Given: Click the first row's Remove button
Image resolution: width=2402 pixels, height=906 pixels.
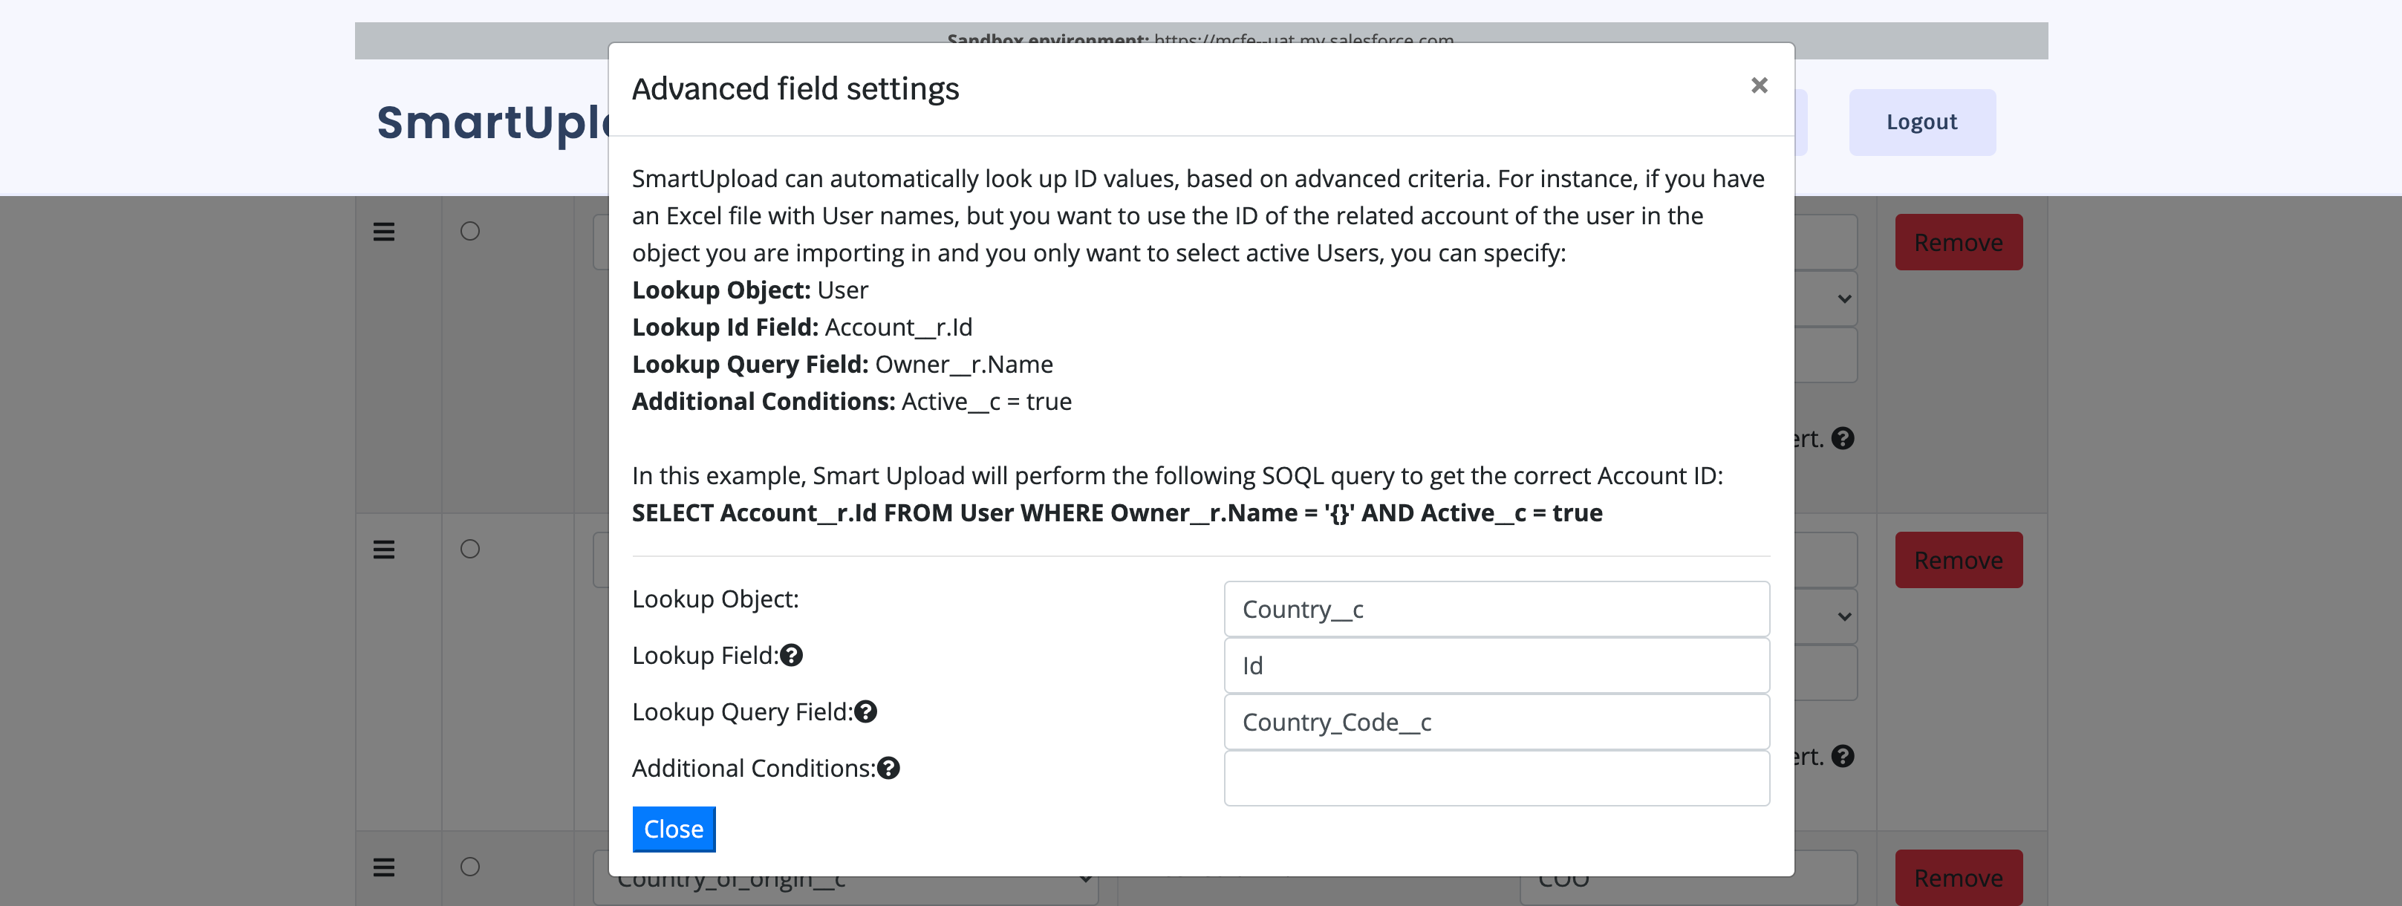Looking at the screenshot, I should [1958, 242].
